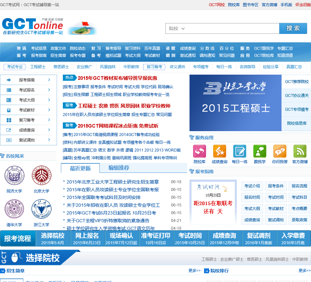Expand 考试教材 sidebar chevron
Image resolution: width=311 pixels, height=282 pixels.
click(49, 110)
